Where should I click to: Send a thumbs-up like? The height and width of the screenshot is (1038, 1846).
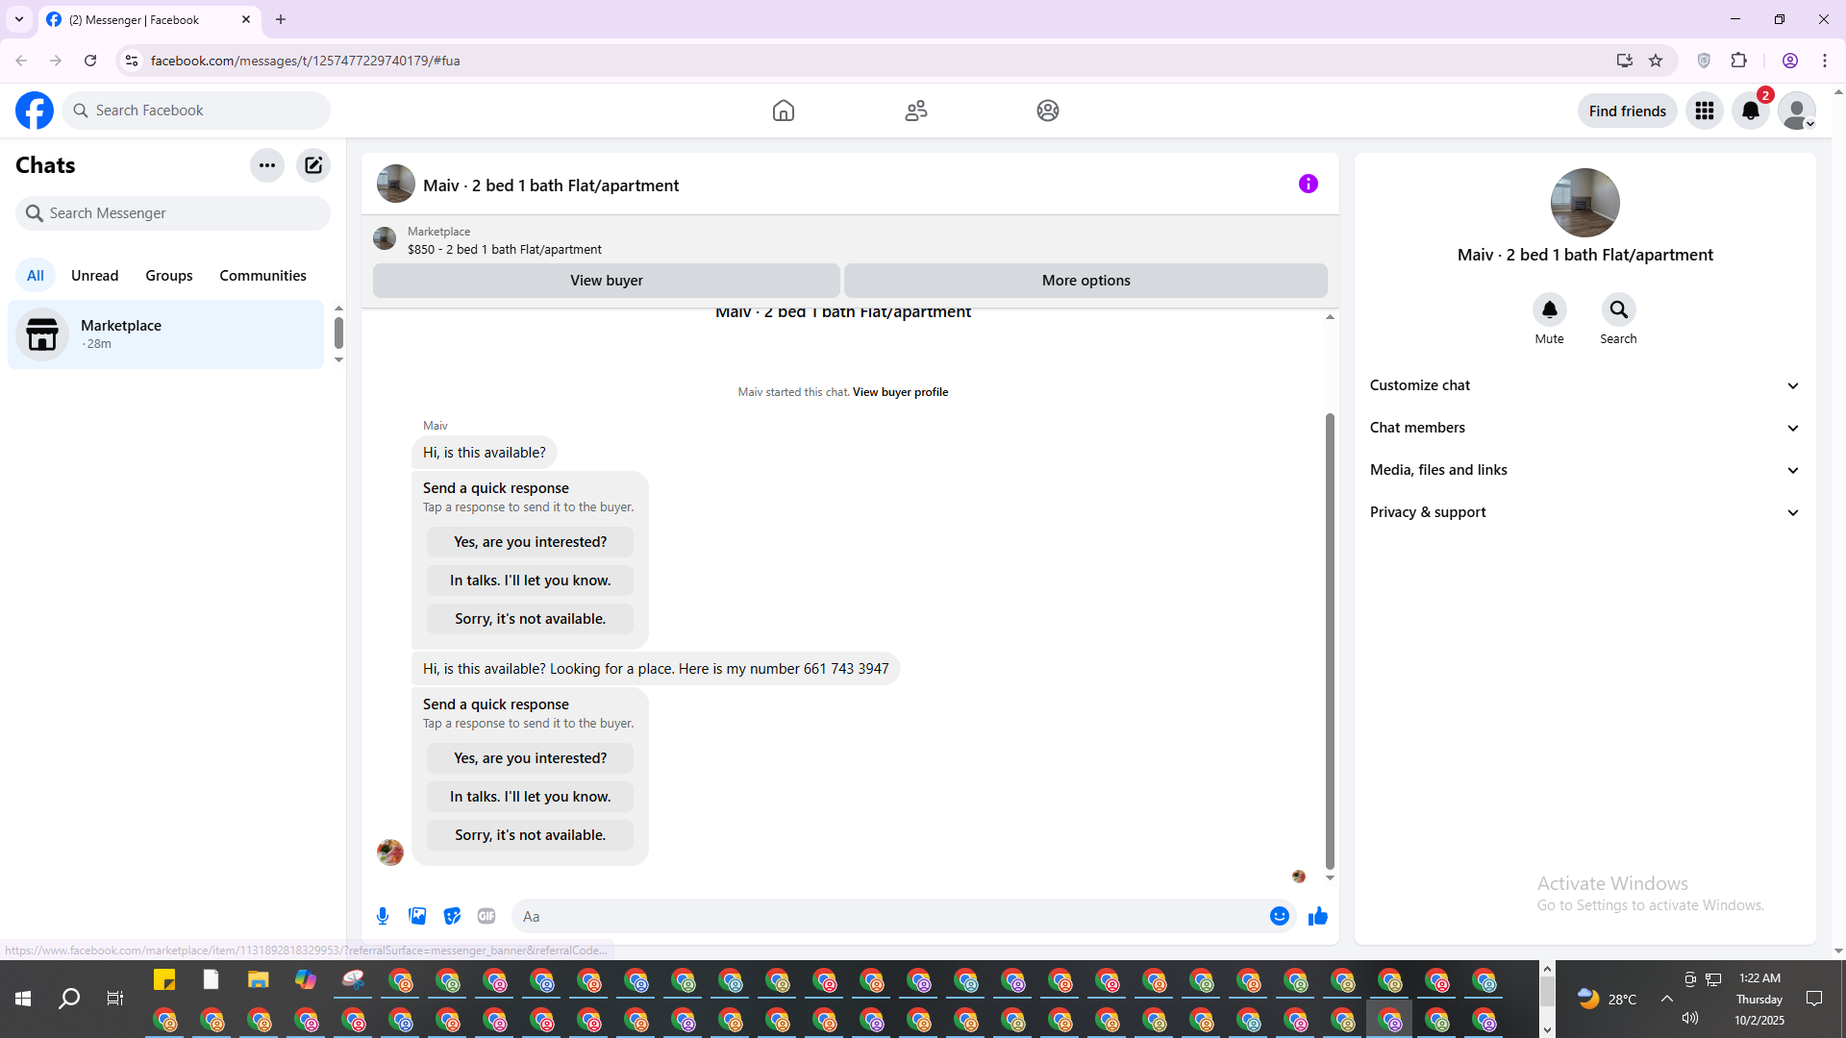pos(1317,916)
